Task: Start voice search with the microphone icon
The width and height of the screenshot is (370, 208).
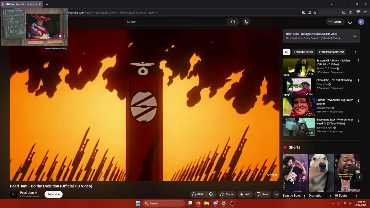Action: click(x=246, y=22)
